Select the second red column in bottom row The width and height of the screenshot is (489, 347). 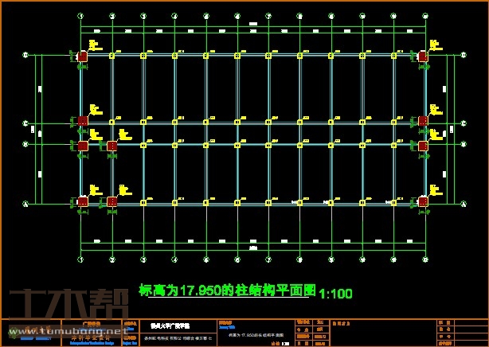(x=112, y=202)
